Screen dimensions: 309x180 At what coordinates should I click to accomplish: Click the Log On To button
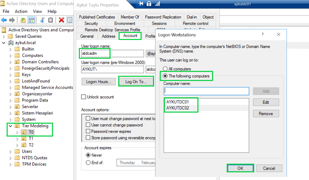coord(136,82)
